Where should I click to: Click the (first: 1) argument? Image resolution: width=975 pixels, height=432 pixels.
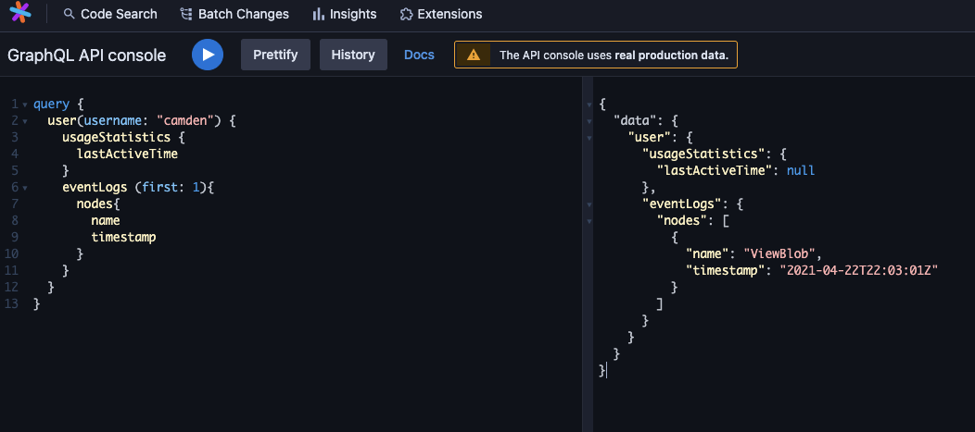pyautogui.click(x=171, y=187)
